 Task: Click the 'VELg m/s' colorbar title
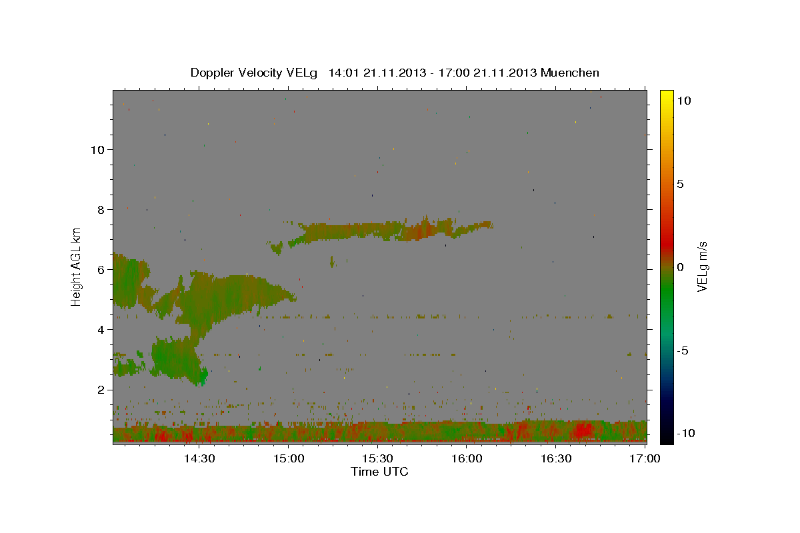click(702, 266)
